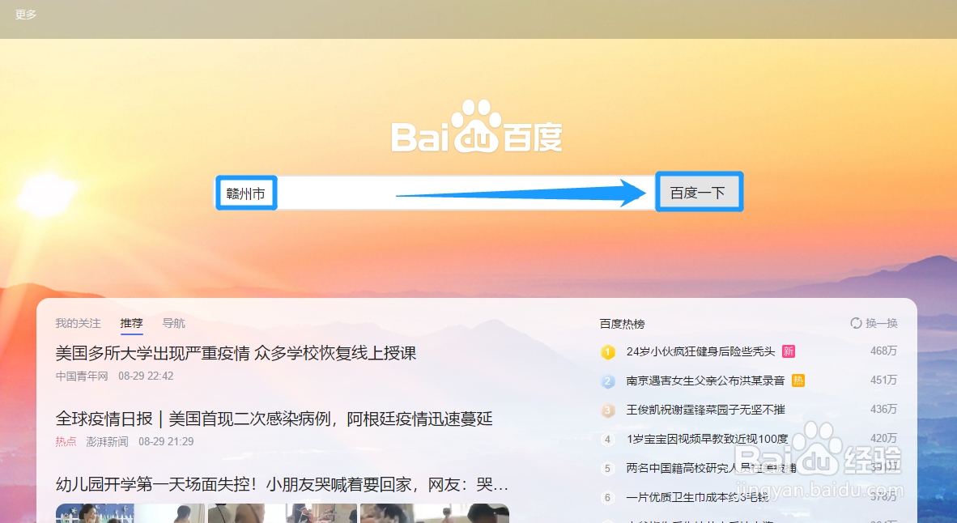Click the Baidu paw logo
The width and height of the screenshot is (957, 523).
[476, 125]
